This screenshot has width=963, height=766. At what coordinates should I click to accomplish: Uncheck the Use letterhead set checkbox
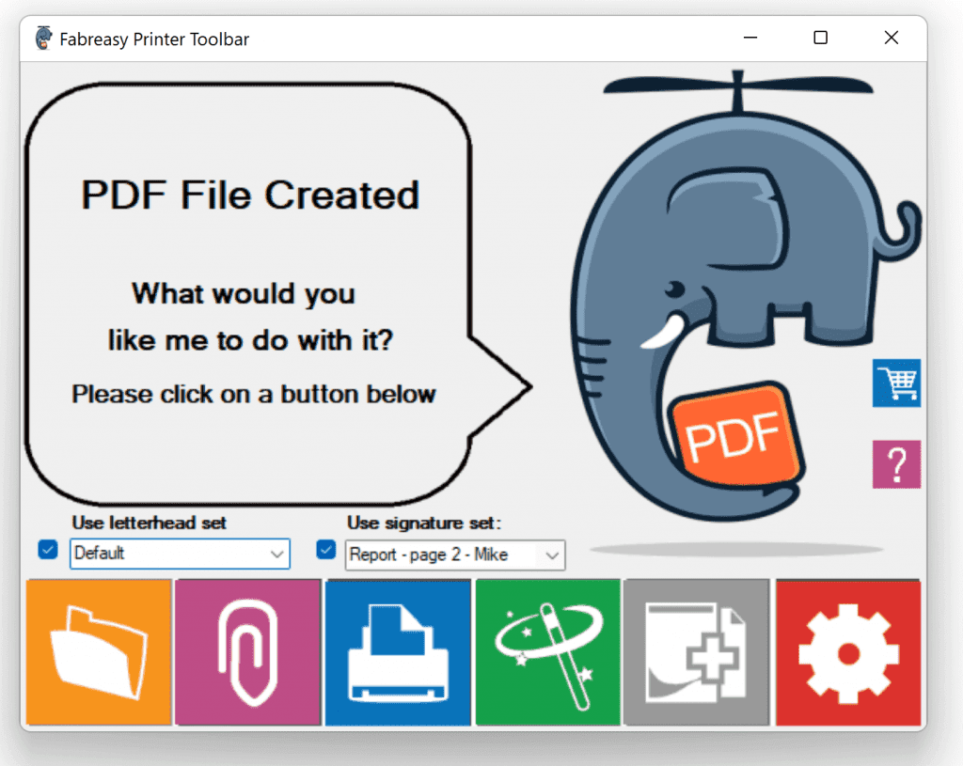point(48,550)
